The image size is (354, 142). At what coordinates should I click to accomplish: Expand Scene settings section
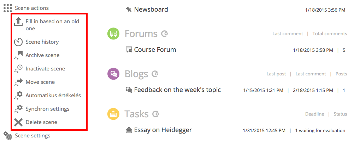tap(27, 136)
